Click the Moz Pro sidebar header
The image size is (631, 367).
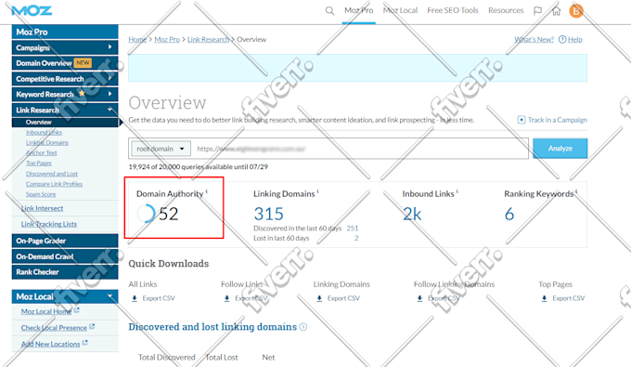pyautogui.click(x=65, y=32)
